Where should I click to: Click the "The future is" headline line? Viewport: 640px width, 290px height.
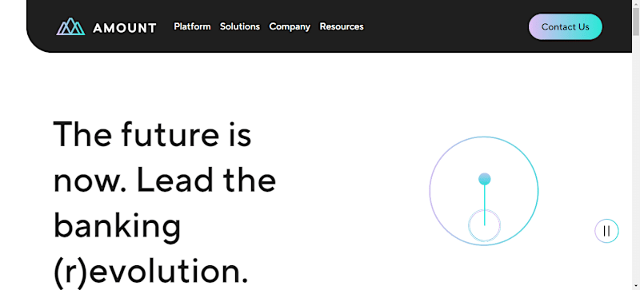tap(152, 134)
